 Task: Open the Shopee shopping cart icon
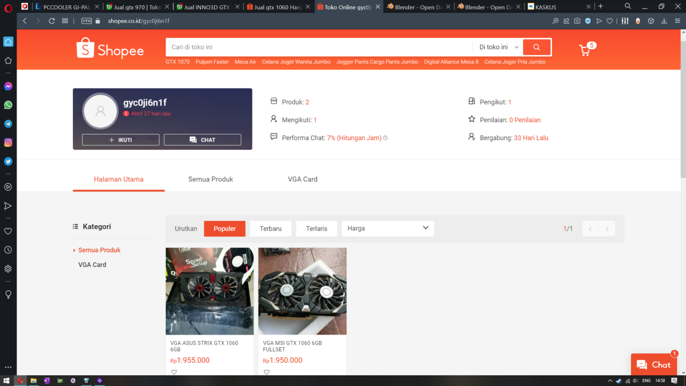tap(585, 50)
